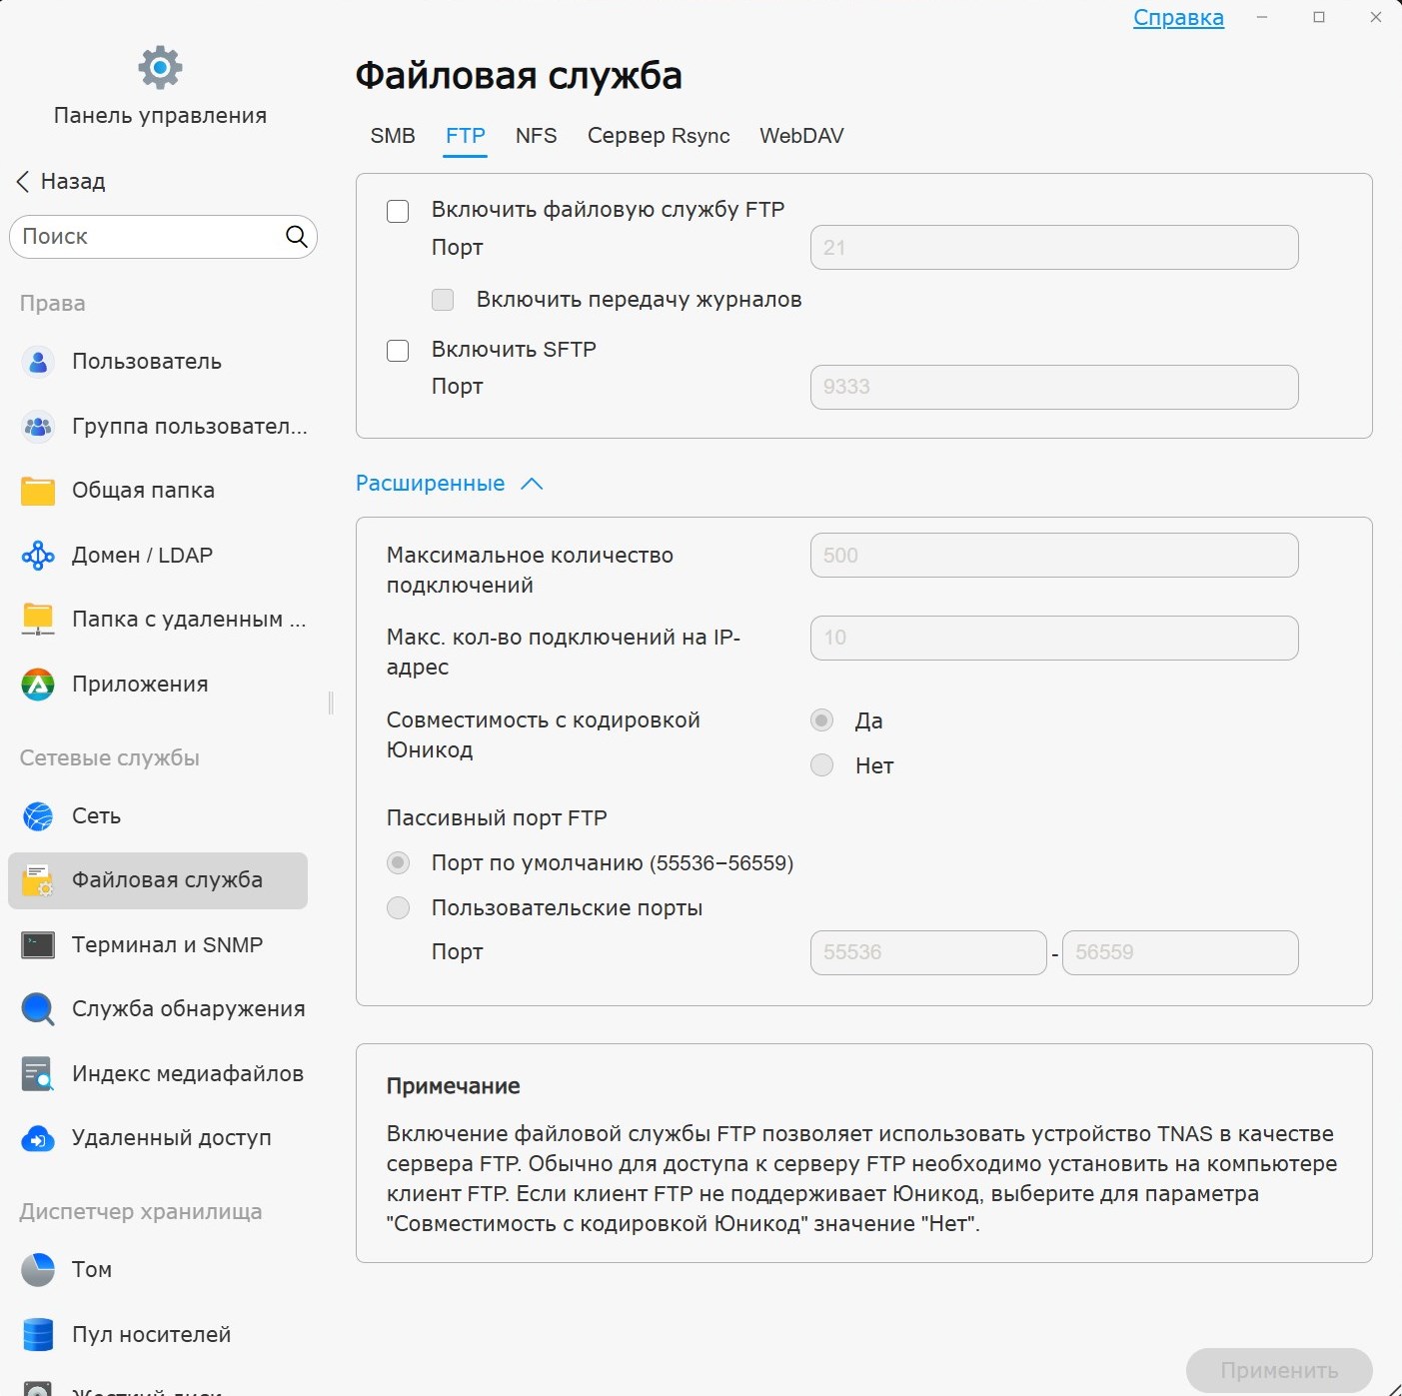The width and height of the screenshot is (1402, 1396).
Task: Open the WebDAV tab
Action: 801,136
